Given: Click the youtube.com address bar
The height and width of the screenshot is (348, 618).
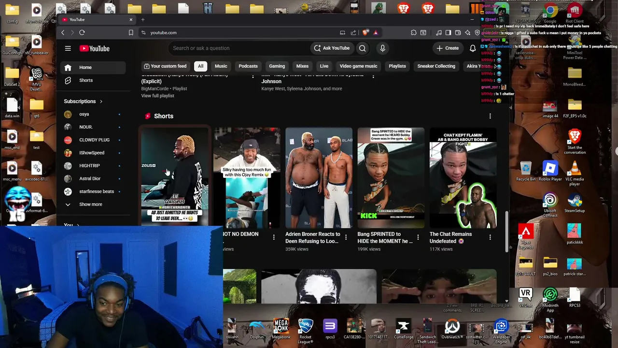Looking at the screenshot, I should pos(241,32).
